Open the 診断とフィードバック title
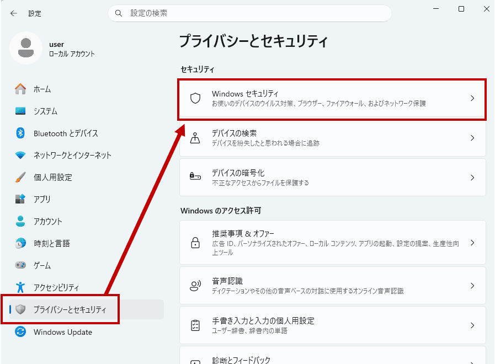This screenshot has width=495, height=364. 241,360
